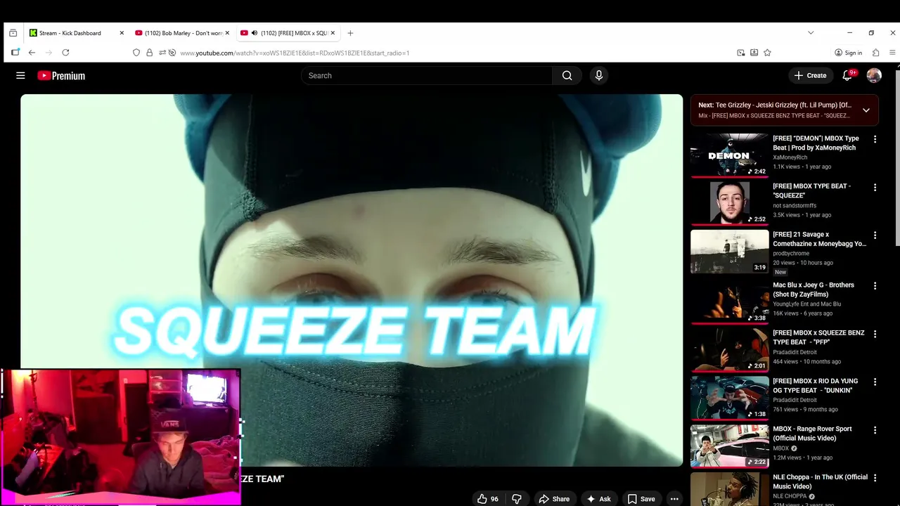Click the site security padlock icon

point(149,53)
